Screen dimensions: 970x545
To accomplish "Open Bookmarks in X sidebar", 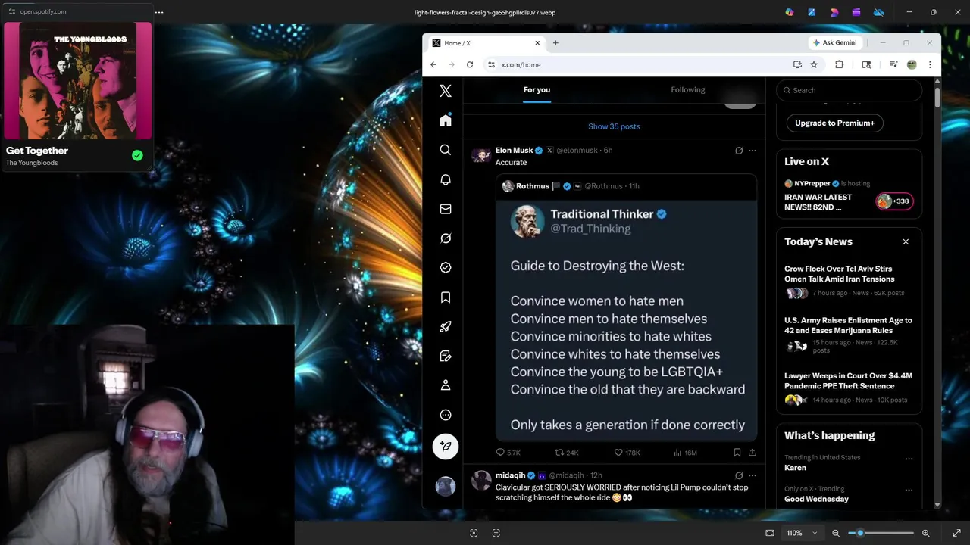I will [x=446, y=297].
